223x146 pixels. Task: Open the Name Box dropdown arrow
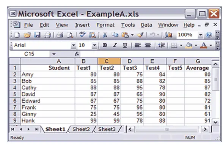(x=54, y=54)
